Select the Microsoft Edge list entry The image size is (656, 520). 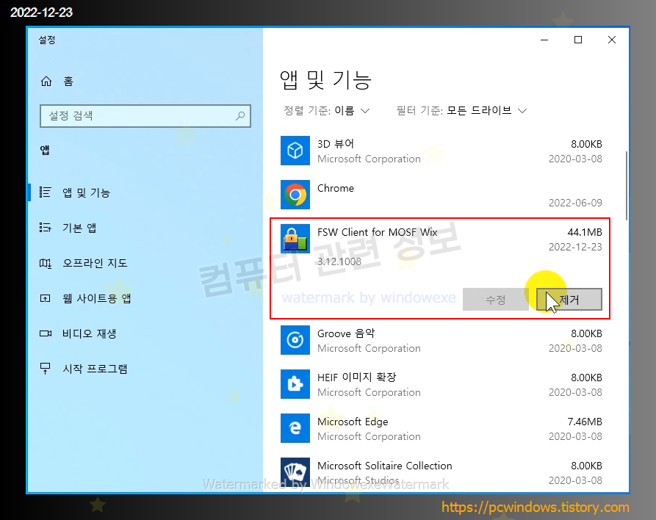(441, 428)
